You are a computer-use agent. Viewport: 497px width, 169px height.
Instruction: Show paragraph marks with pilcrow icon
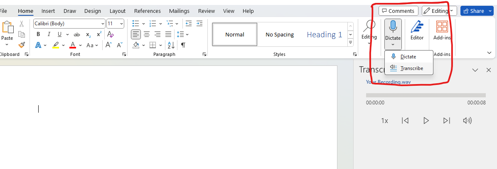(183, 45)
